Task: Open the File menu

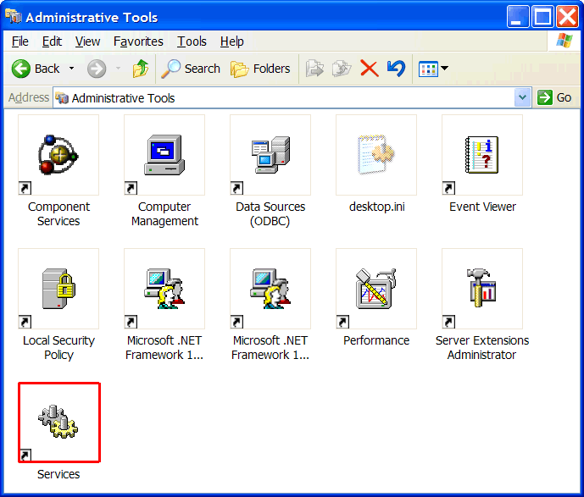Action: click(x=19, y=41)
